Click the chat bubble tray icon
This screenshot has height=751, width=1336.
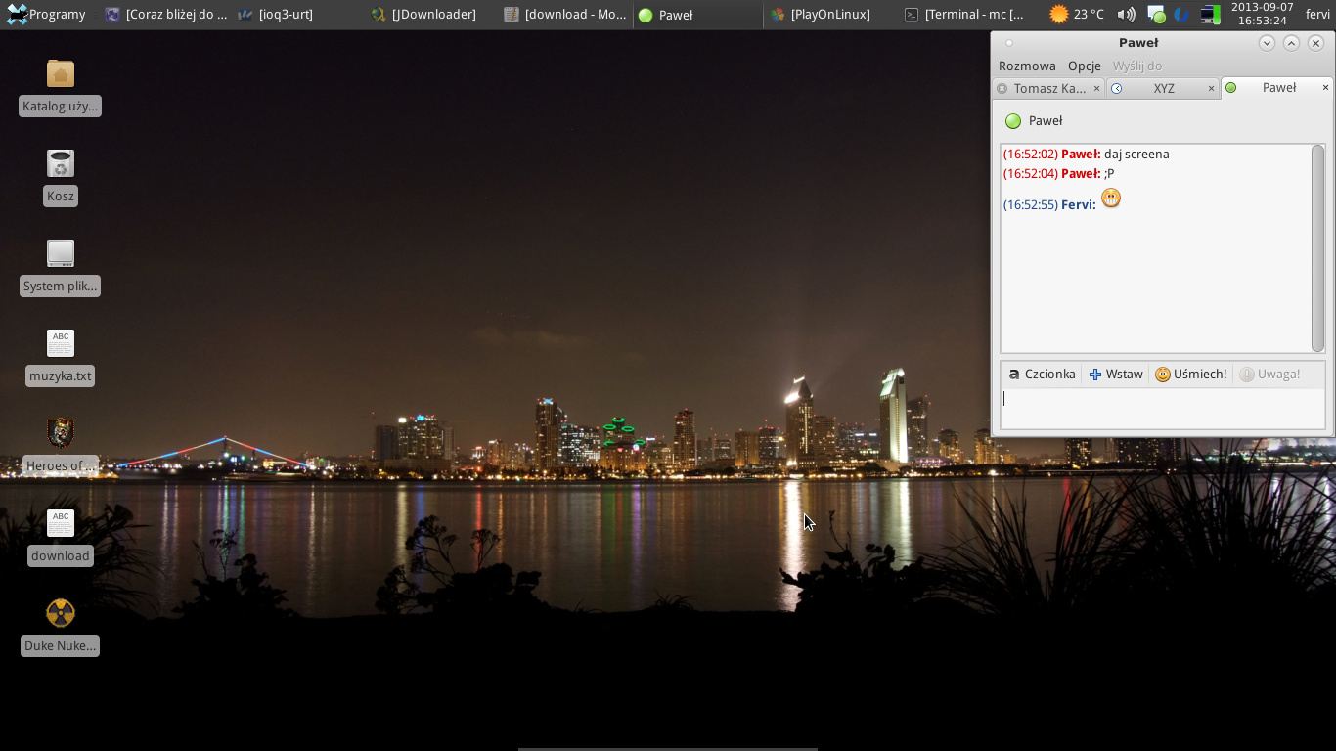[x=1156, y=15]
